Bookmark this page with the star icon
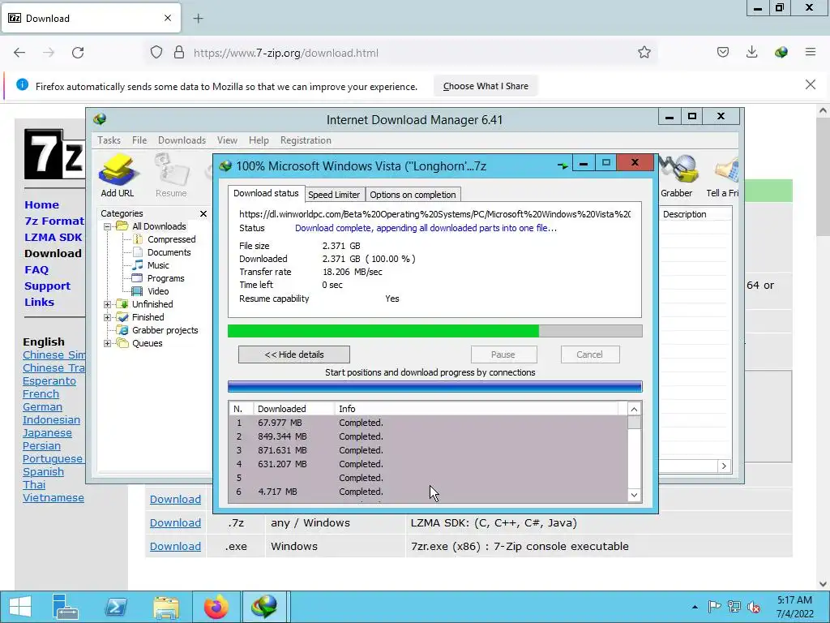The width and height of the screenshot is (830, 623). pyautogui.click(x=644, y=53)
